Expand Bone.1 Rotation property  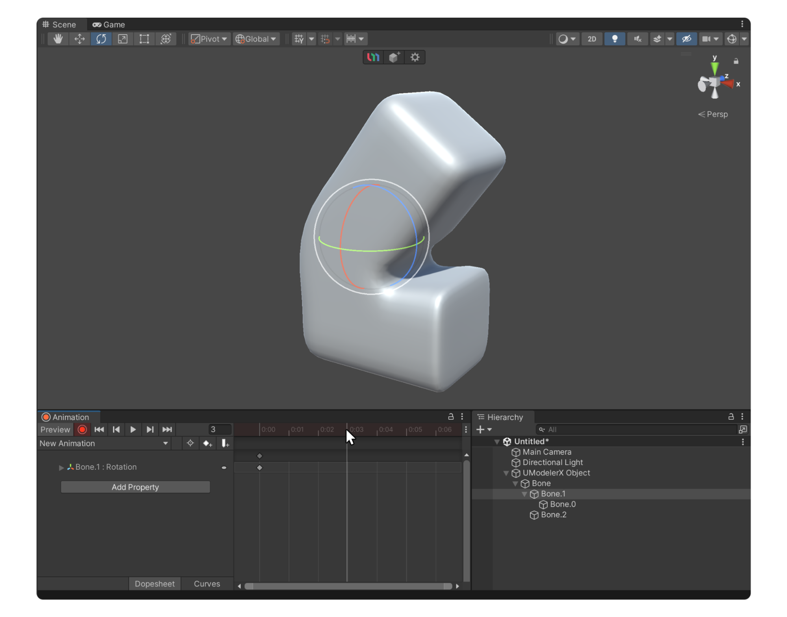pyautogui.click(x=61, y=467)
